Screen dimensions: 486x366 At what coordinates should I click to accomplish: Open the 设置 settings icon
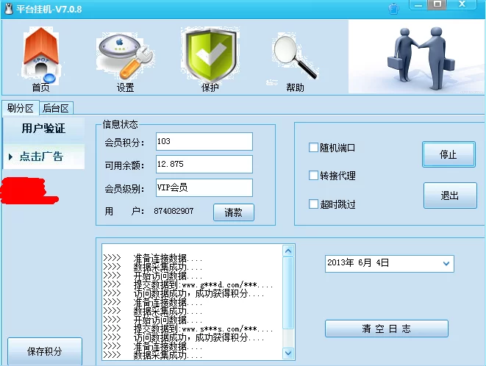pos(125,57)
